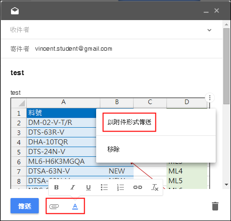Click the vertical scrollbar thumb

tap(226, 66)
